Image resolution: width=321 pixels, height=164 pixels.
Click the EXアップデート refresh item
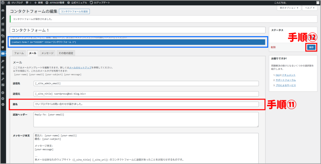click(x=100, y=3)
